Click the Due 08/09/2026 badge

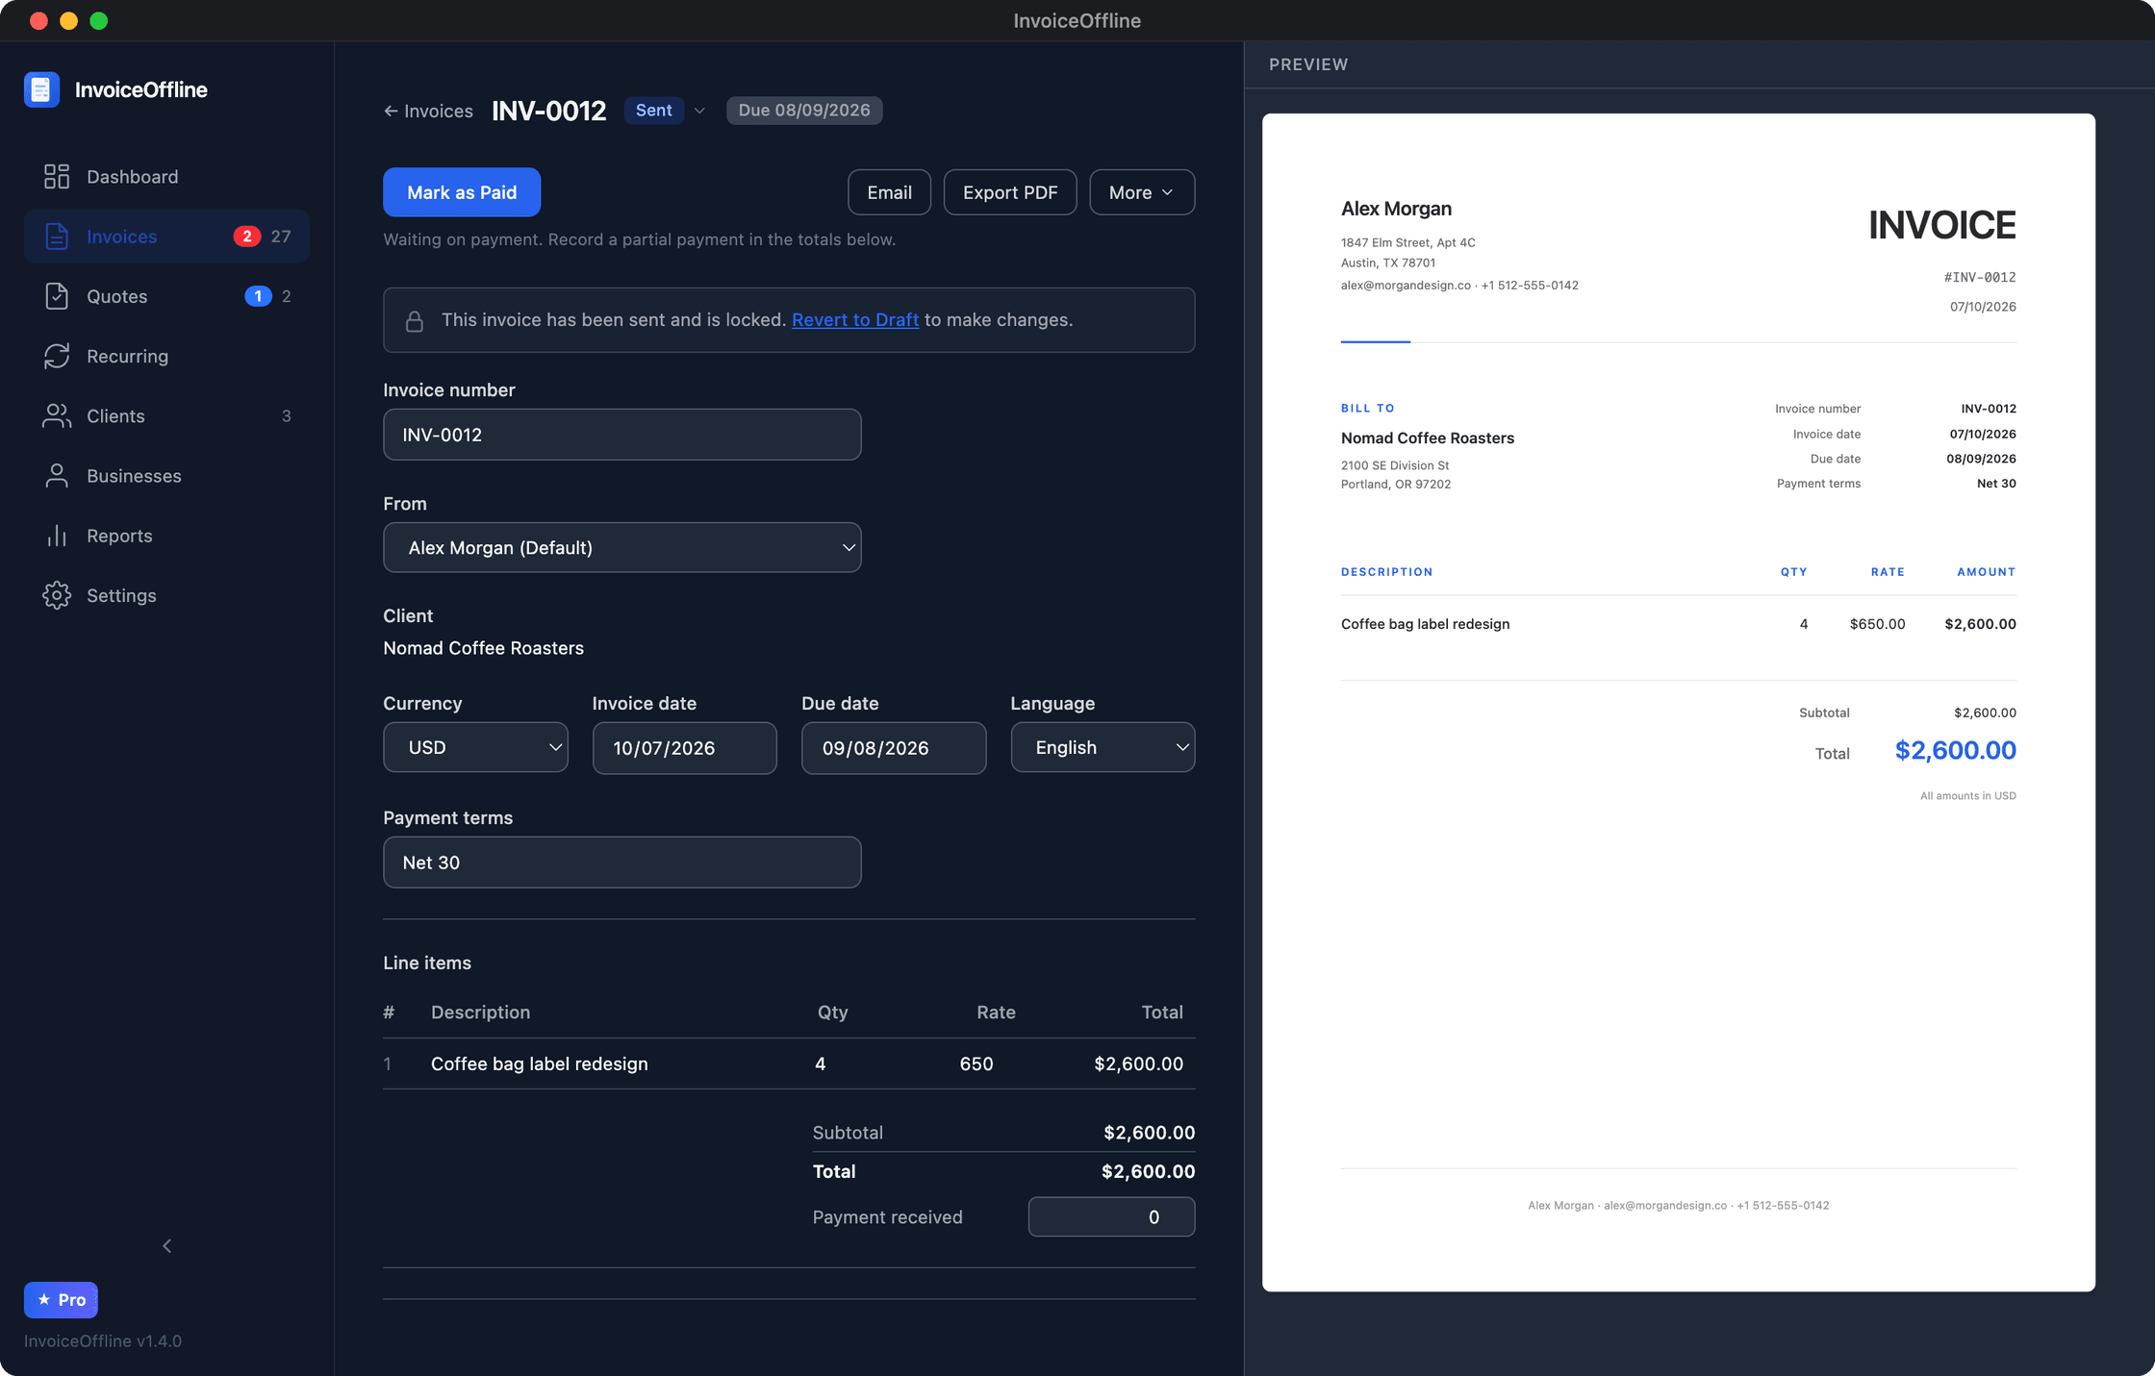(804, 111)
